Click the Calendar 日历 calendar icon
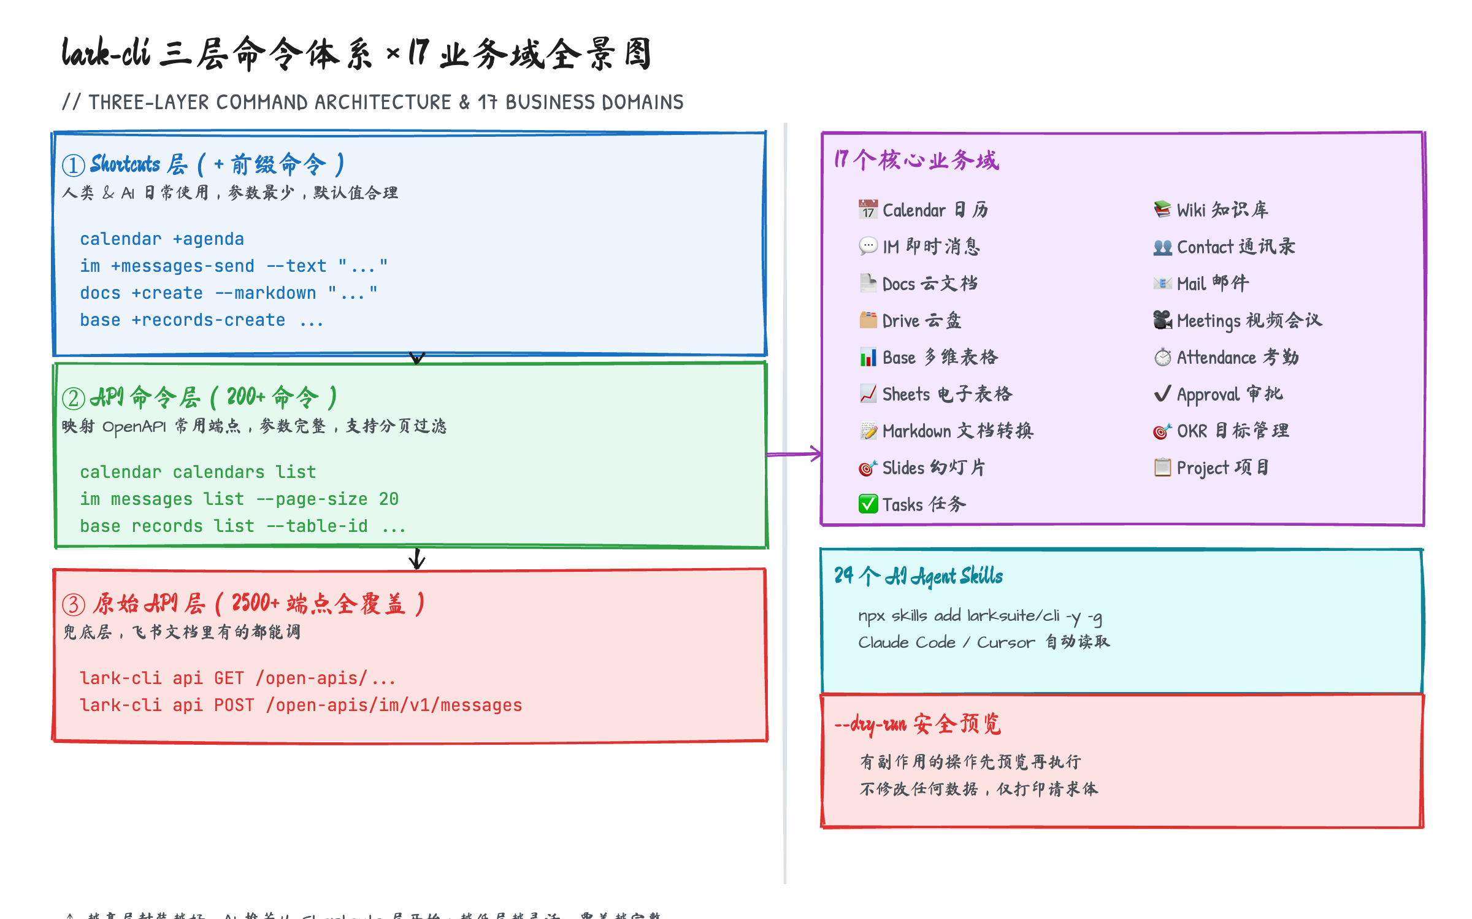 point(868,210)
